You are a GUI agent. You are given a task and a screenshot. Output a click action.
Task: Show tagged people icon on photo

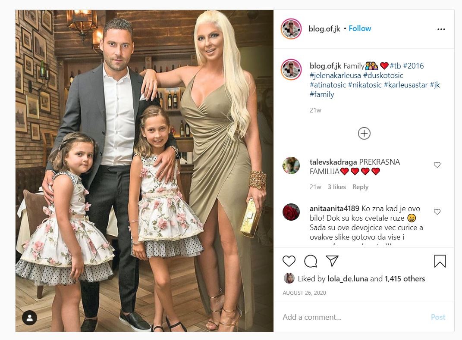[30, 318]
